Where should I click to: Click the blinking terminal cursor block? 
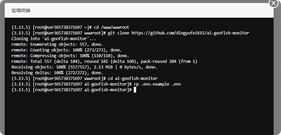pyautogui.click(x=135, y=90)
